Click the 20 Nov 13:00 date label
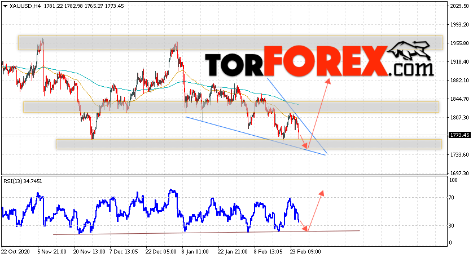 point(89,252)
